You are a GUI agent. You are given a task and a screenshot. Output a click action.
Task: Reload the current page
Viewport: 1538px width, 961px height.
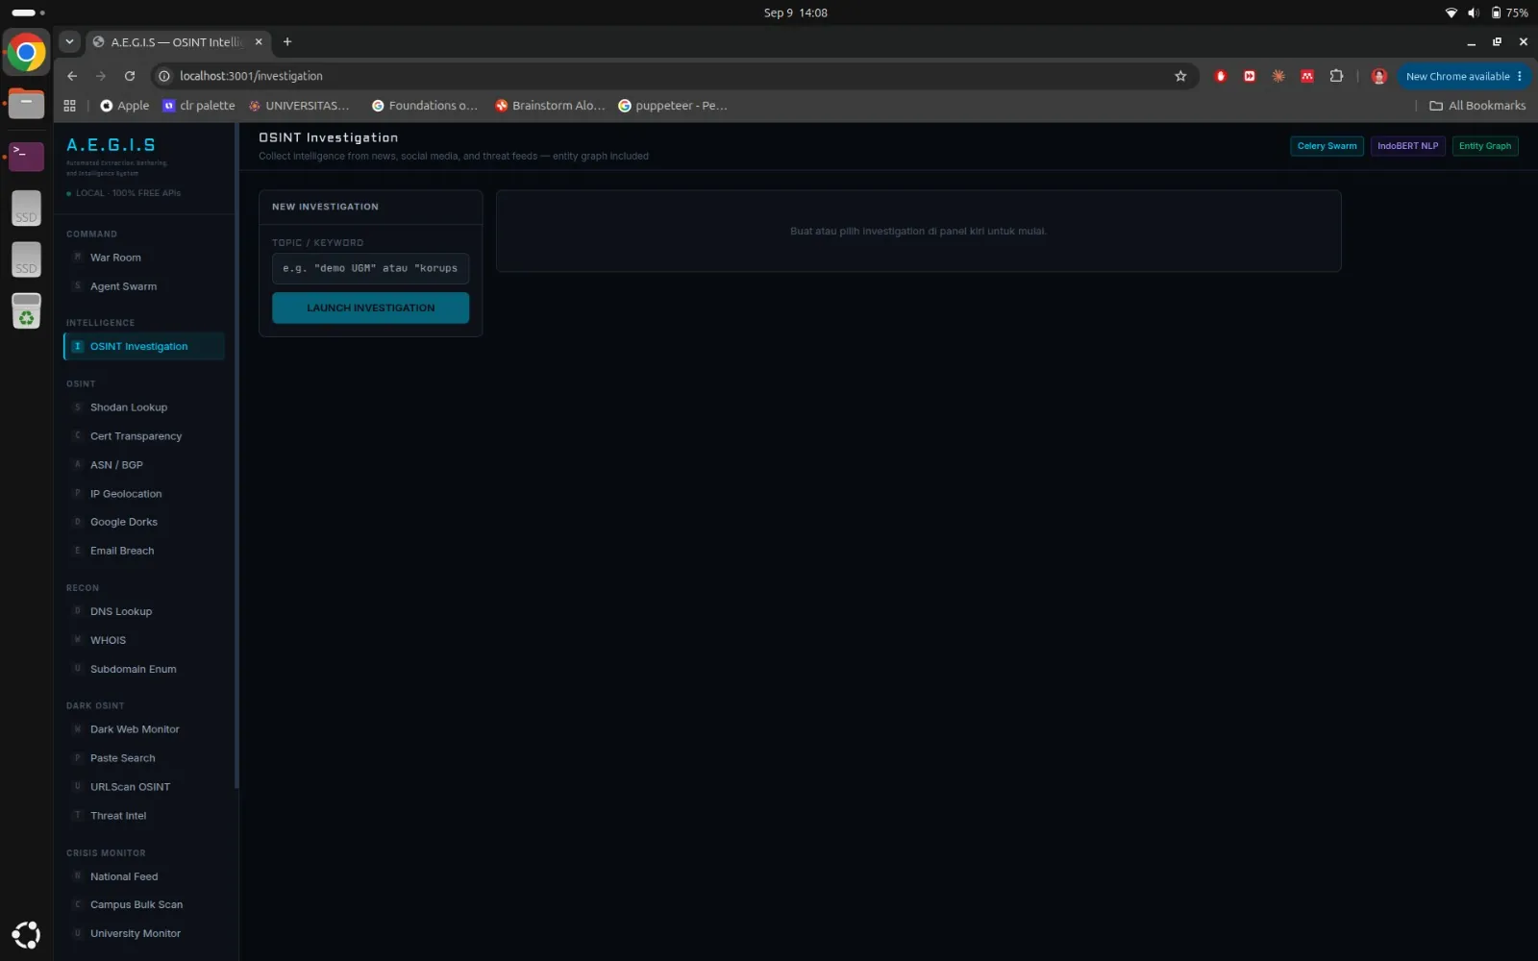point(130,76)
